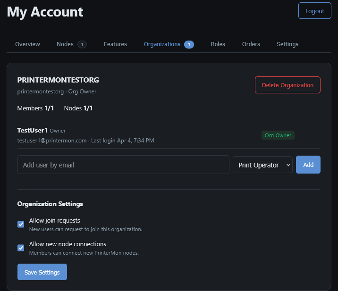Click the TestUser1 member name

point(32,130)
